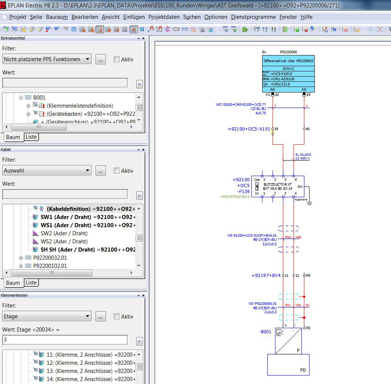Enable Aktiv checkbox in Betriebsmittel panel
The image size is (391, 384).
point(117,59)
